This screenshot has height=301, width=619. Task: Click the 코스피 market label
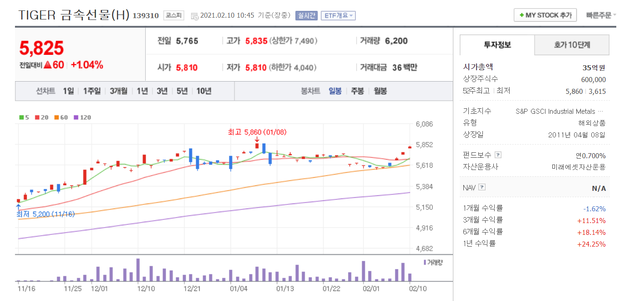pos(173,15)
